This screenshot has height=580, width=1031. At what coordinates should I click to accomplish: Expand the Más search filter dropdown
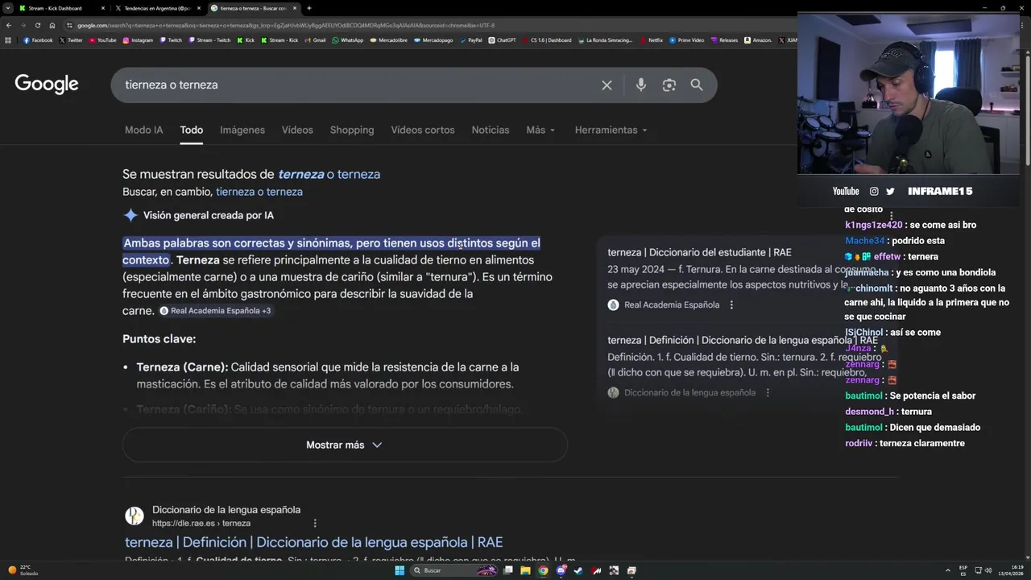pos(540,130)
